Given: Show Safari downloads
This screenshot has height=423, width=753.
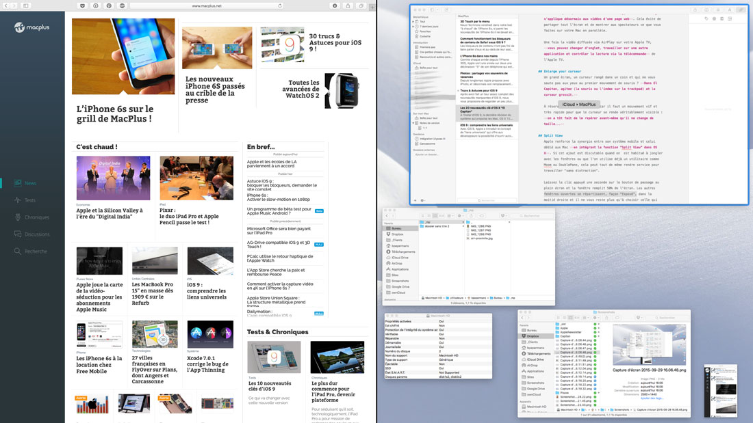Looking at the screenshot, I should (335, 5).
